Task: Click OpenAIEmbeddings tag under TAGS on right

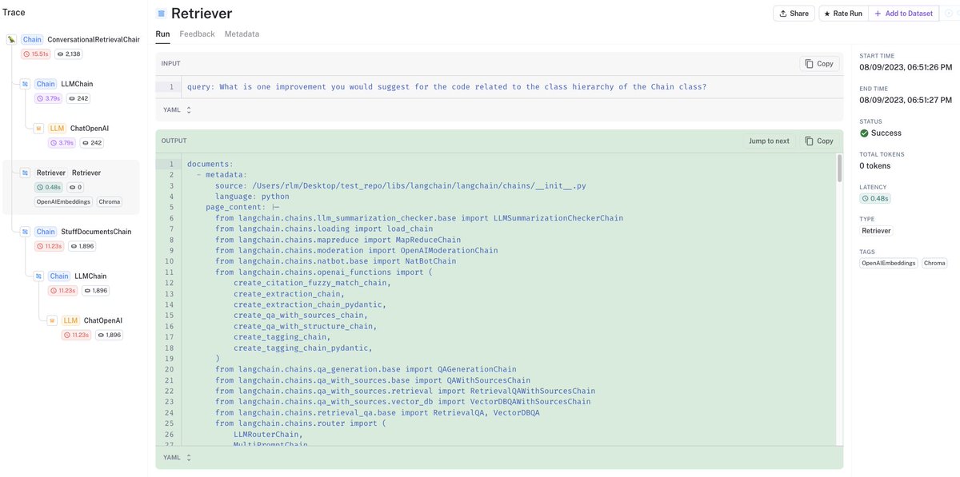Action: [889, 263]
